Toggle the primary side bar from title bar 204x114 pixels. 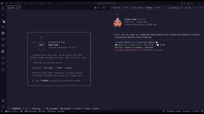click(185, 3)
